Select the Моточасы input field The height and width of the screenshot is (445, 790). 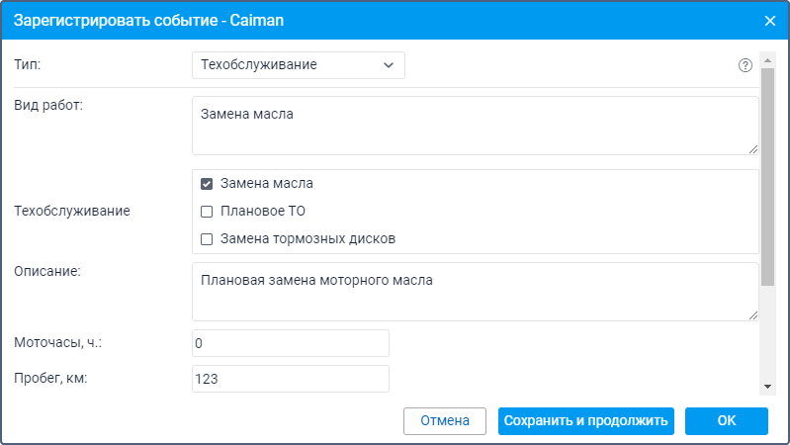coord(291,343)
